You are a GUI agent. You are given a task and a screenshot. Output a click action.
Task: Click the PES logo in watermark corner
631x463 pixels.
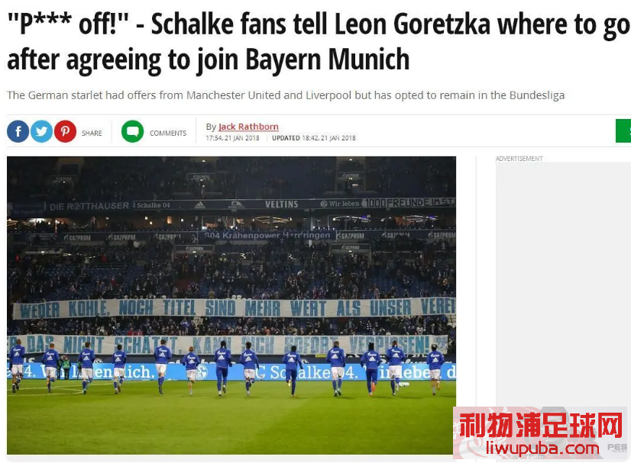coord(617,448)
